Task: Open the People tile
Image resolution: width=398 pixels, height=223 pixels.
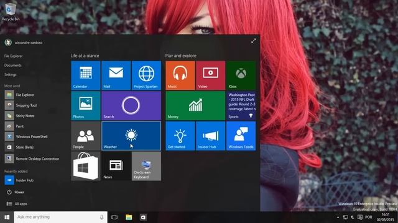Action: pos(86,136)
